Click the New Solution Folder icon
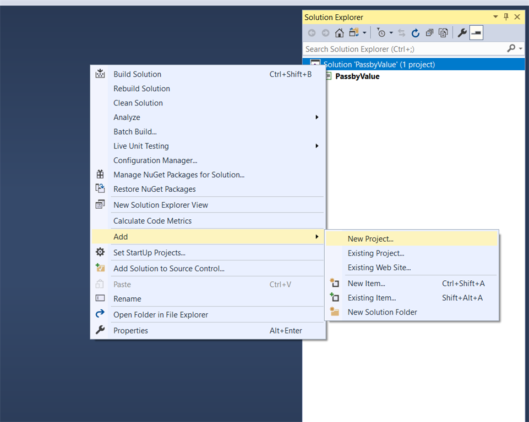Screen dimensions: 529x422 [x=334, y=311]
